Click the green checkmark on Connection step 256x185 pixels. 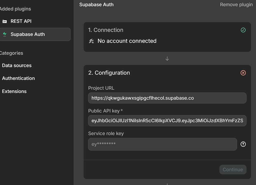click(243, 30)
